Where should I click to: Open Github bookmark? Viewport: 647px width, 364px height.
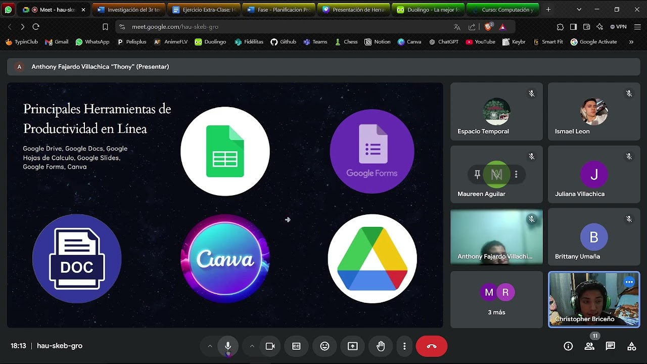283,42
